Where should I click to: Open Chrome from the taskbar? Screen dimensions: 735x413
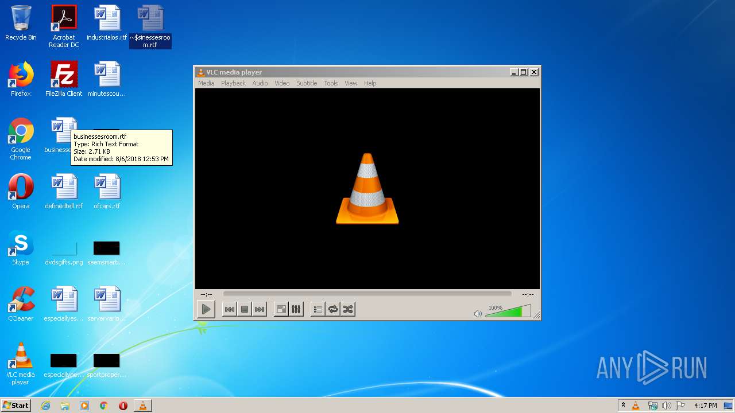click(104, 406)
